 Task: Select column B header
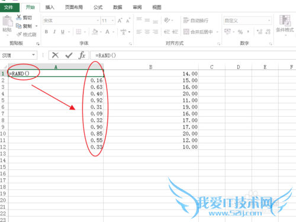(151, 67)
